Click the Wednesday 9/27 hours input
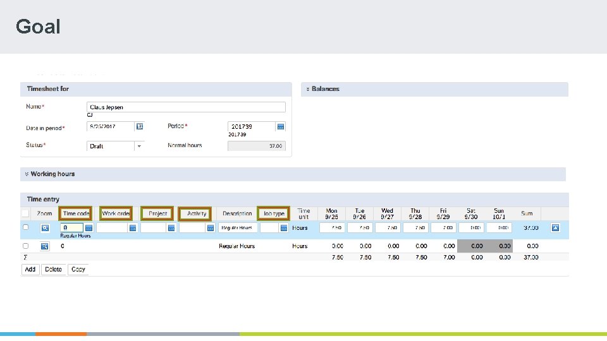 pos(388,228)
